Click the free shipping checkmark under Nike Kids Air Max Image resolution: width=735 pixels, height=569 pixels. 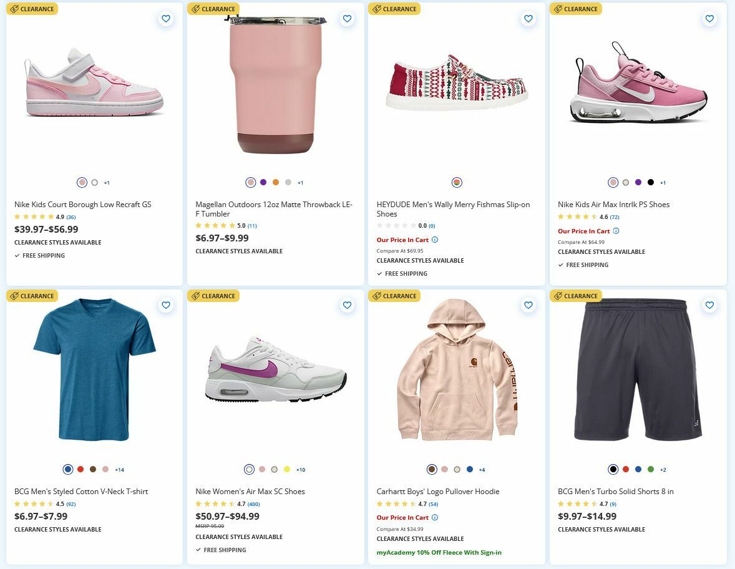pyautogui.click(x=560, y=265)
